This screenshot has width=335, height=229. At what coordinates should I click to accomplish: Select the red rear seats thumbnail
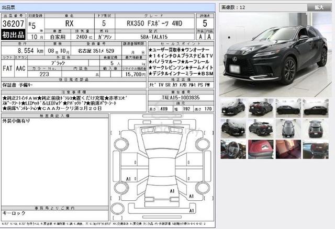coord(288,149)
